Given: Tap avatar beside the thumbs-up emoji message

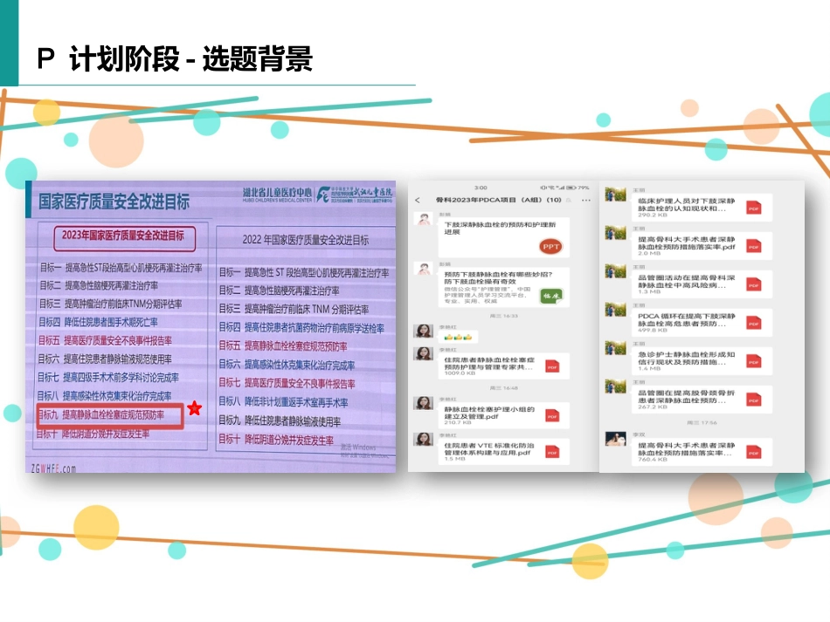Looking at the screenshot, I should click(x=424, y=331).
